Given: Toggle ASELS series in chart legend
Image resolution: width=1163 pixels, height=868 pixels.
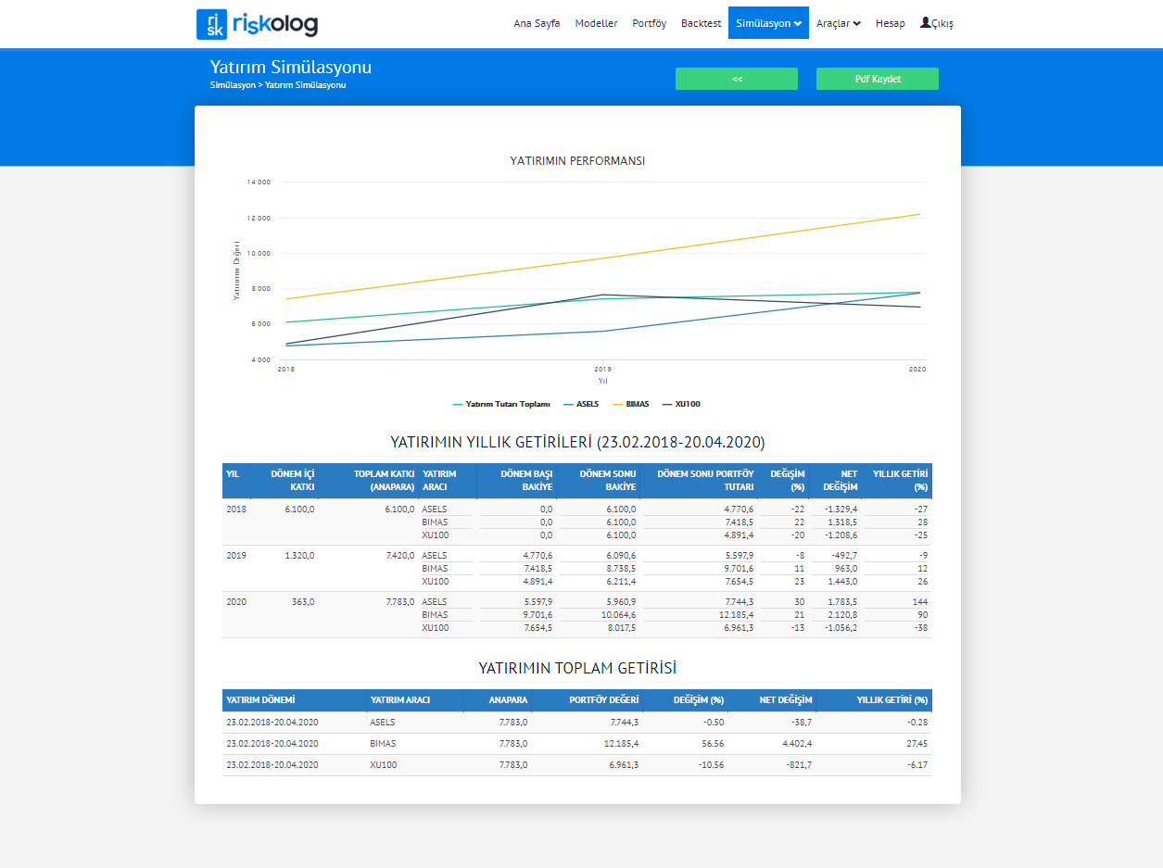Looking at the screenshot, I should click(581, 404).
